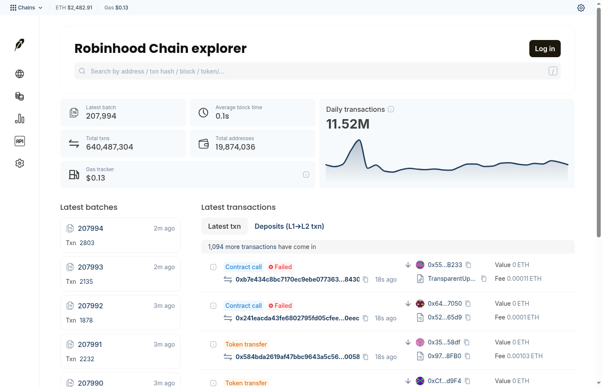Screen dimensions: 602x387
Task: Click the first Failed status badge
Action: [280, 267]
